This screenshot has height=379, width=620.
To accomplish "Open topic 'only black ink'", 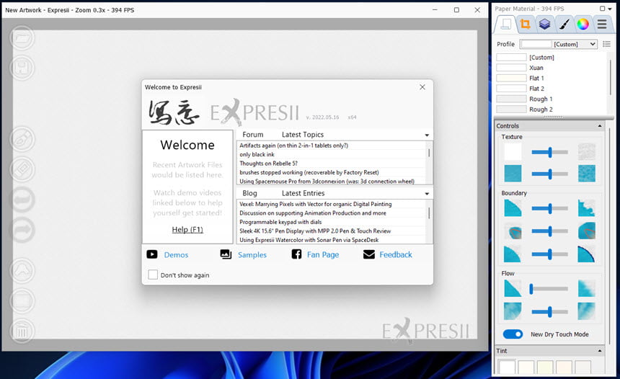I will pyautogui.click(x=257, y=154).
